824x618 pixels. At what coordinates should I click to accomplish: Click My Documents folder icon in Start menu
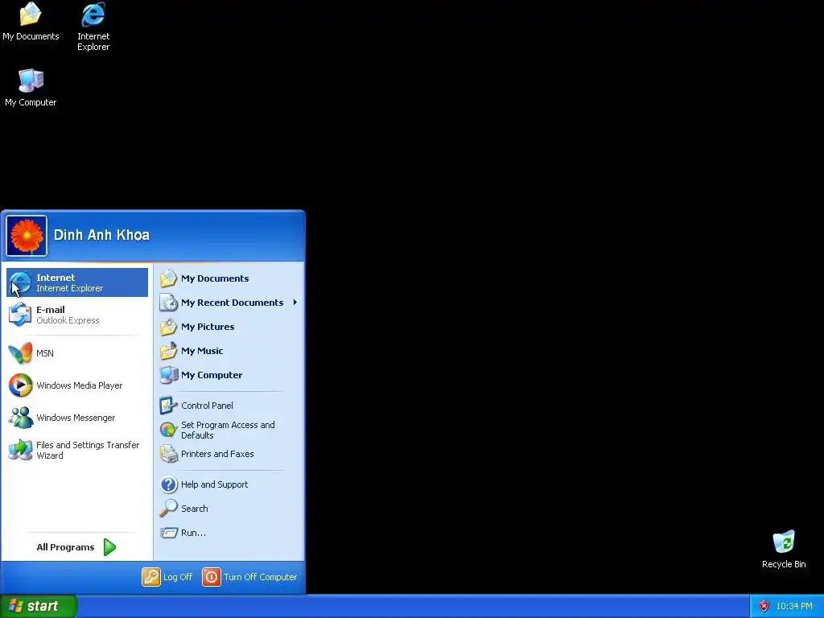click(169, 278)
